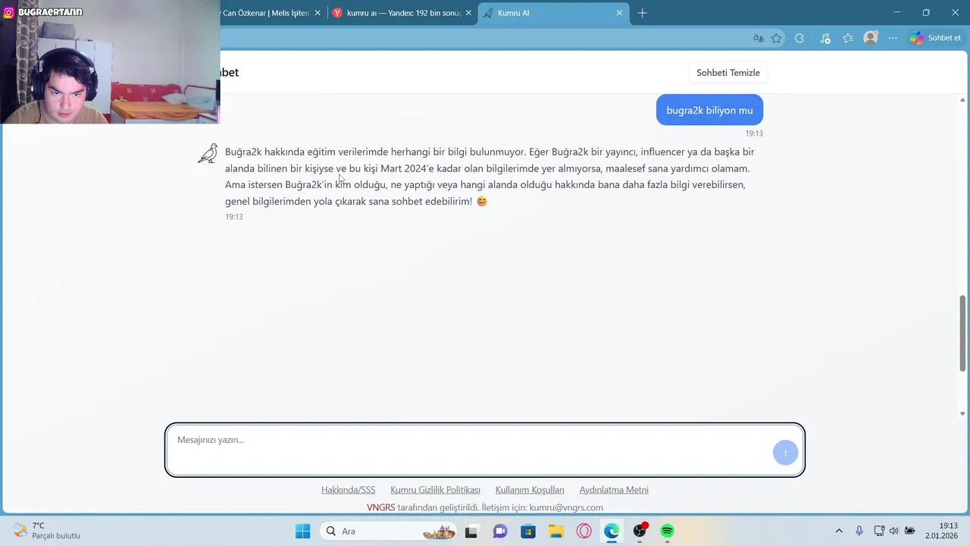Open the browser translate page icon
This screenshot has height=546, width=970.
click(x=758, y=38)
